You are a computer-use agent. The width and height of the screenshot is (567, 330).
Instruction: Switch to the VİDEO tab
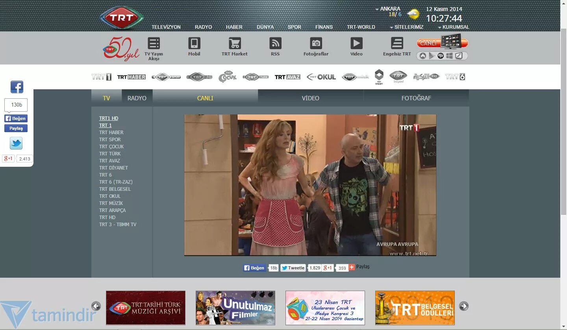tap(311, 98)
